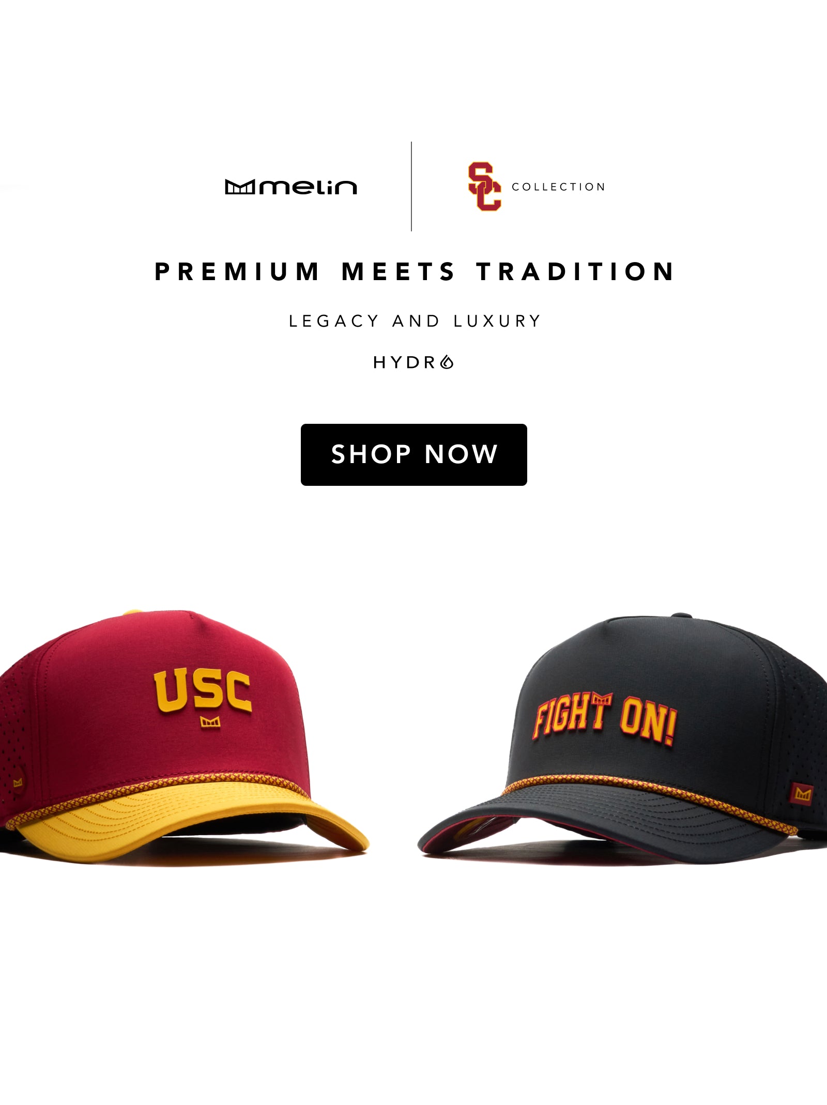Click the USC interlocking SC logo
This screenshot has height=1105, width=827.
pyautogui.click(x=485, y=187)
